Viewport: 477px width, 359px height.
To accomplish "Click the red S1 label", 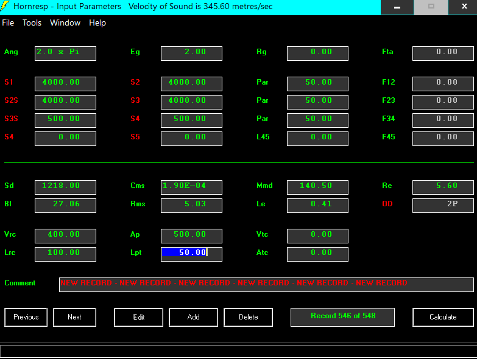I will 9,82.
